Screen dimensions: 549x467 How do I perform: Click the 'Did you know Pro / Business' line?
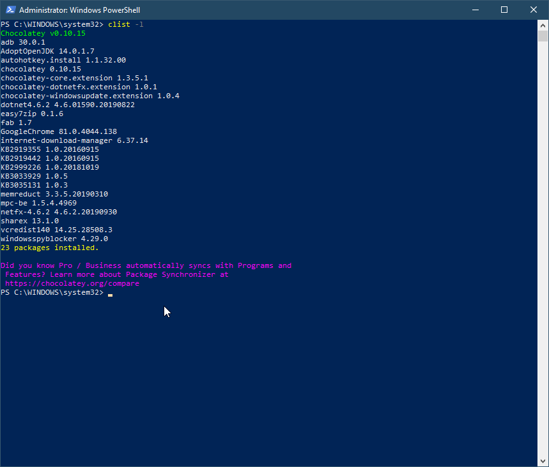pos(146,265)
